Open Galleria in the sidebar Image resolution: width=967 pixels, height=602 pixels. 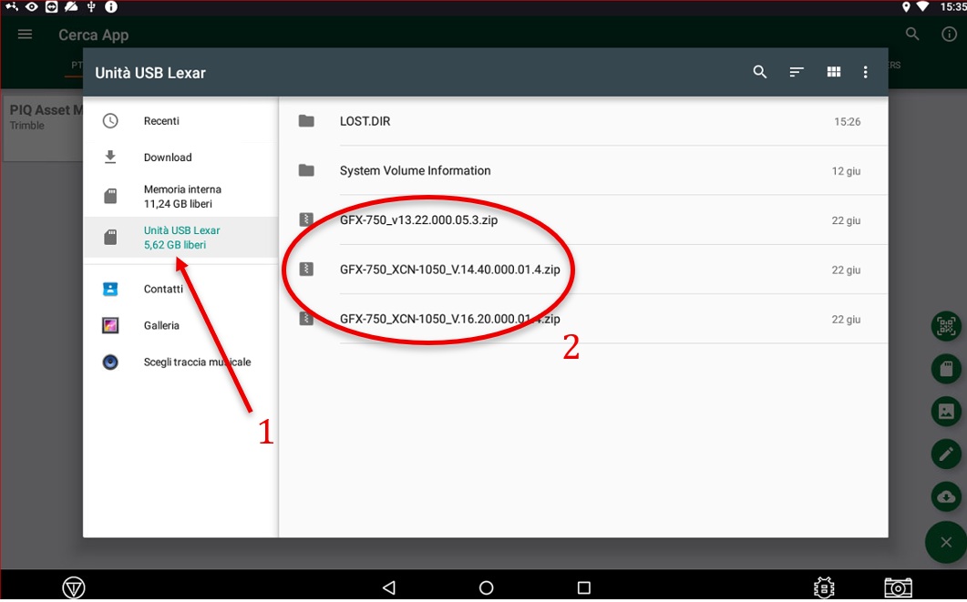pos(180,325)
